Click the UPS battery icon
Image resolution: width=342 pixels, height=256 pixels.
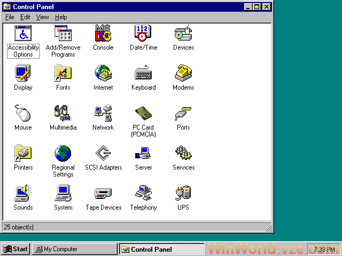click(183, 193)
